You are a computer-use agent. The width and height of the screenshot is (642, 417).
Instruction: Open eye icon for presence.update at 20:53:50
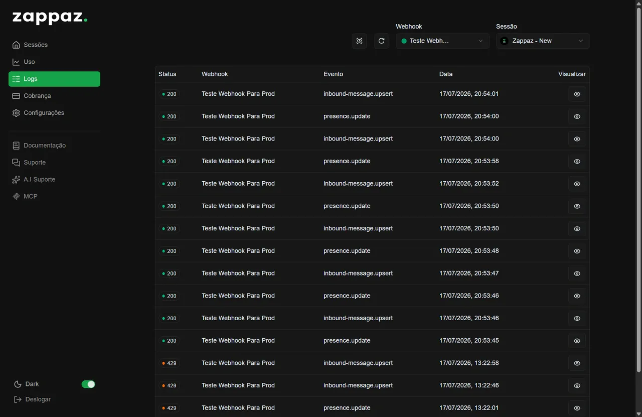(577, 206)
